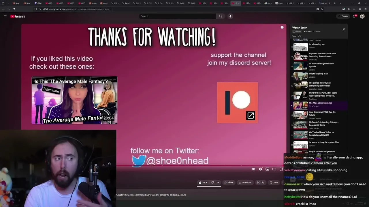Save the video to a playlist
Viewport: 369px width, 207px height.
pyautogui.click(x=274, y=183)
